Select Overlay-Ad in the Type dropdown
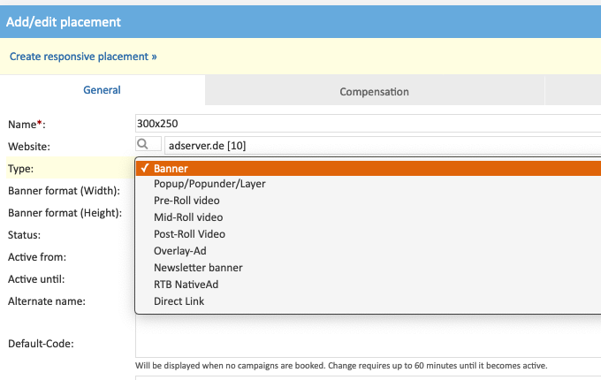601x380 pixels. (x=369, y=251)
